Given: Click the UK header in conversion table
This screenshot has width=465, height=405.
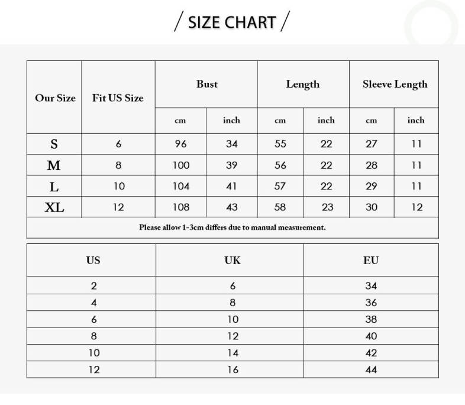Looking at the screenshot, I should coord(233,261).
